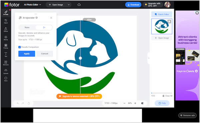
Task: Click the reset history icon
Action: pyautogui.click(x=29, y=103)
